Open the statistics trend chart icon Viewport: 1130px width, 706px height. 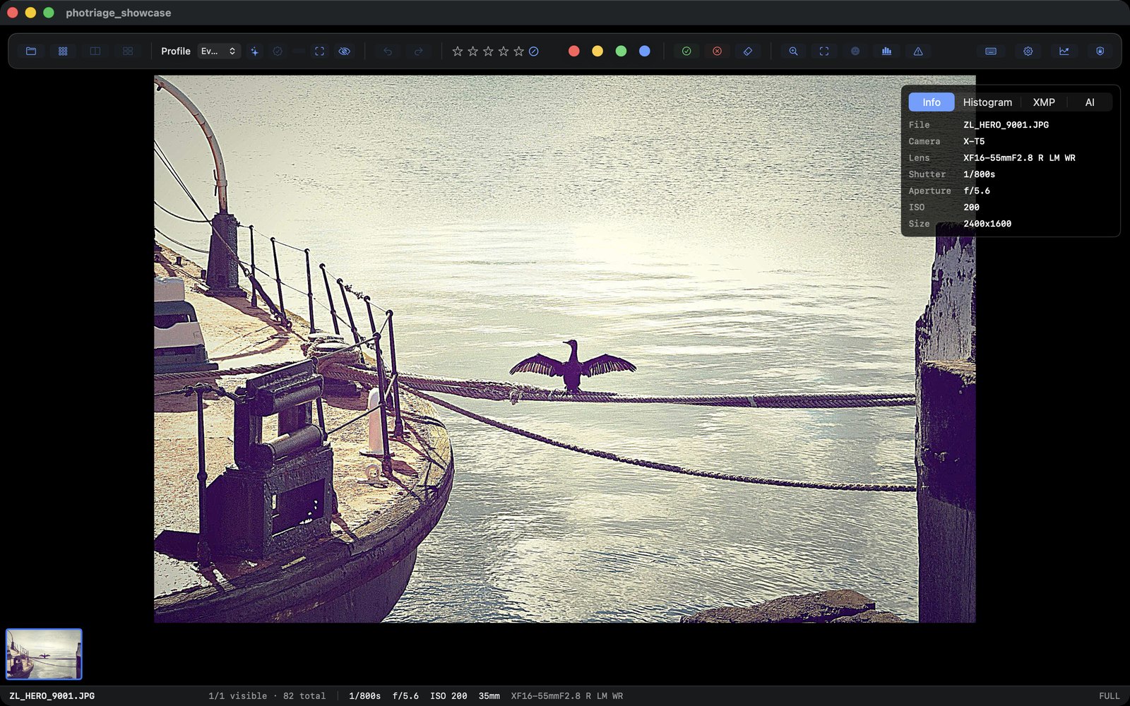[x=1064, y=51]
